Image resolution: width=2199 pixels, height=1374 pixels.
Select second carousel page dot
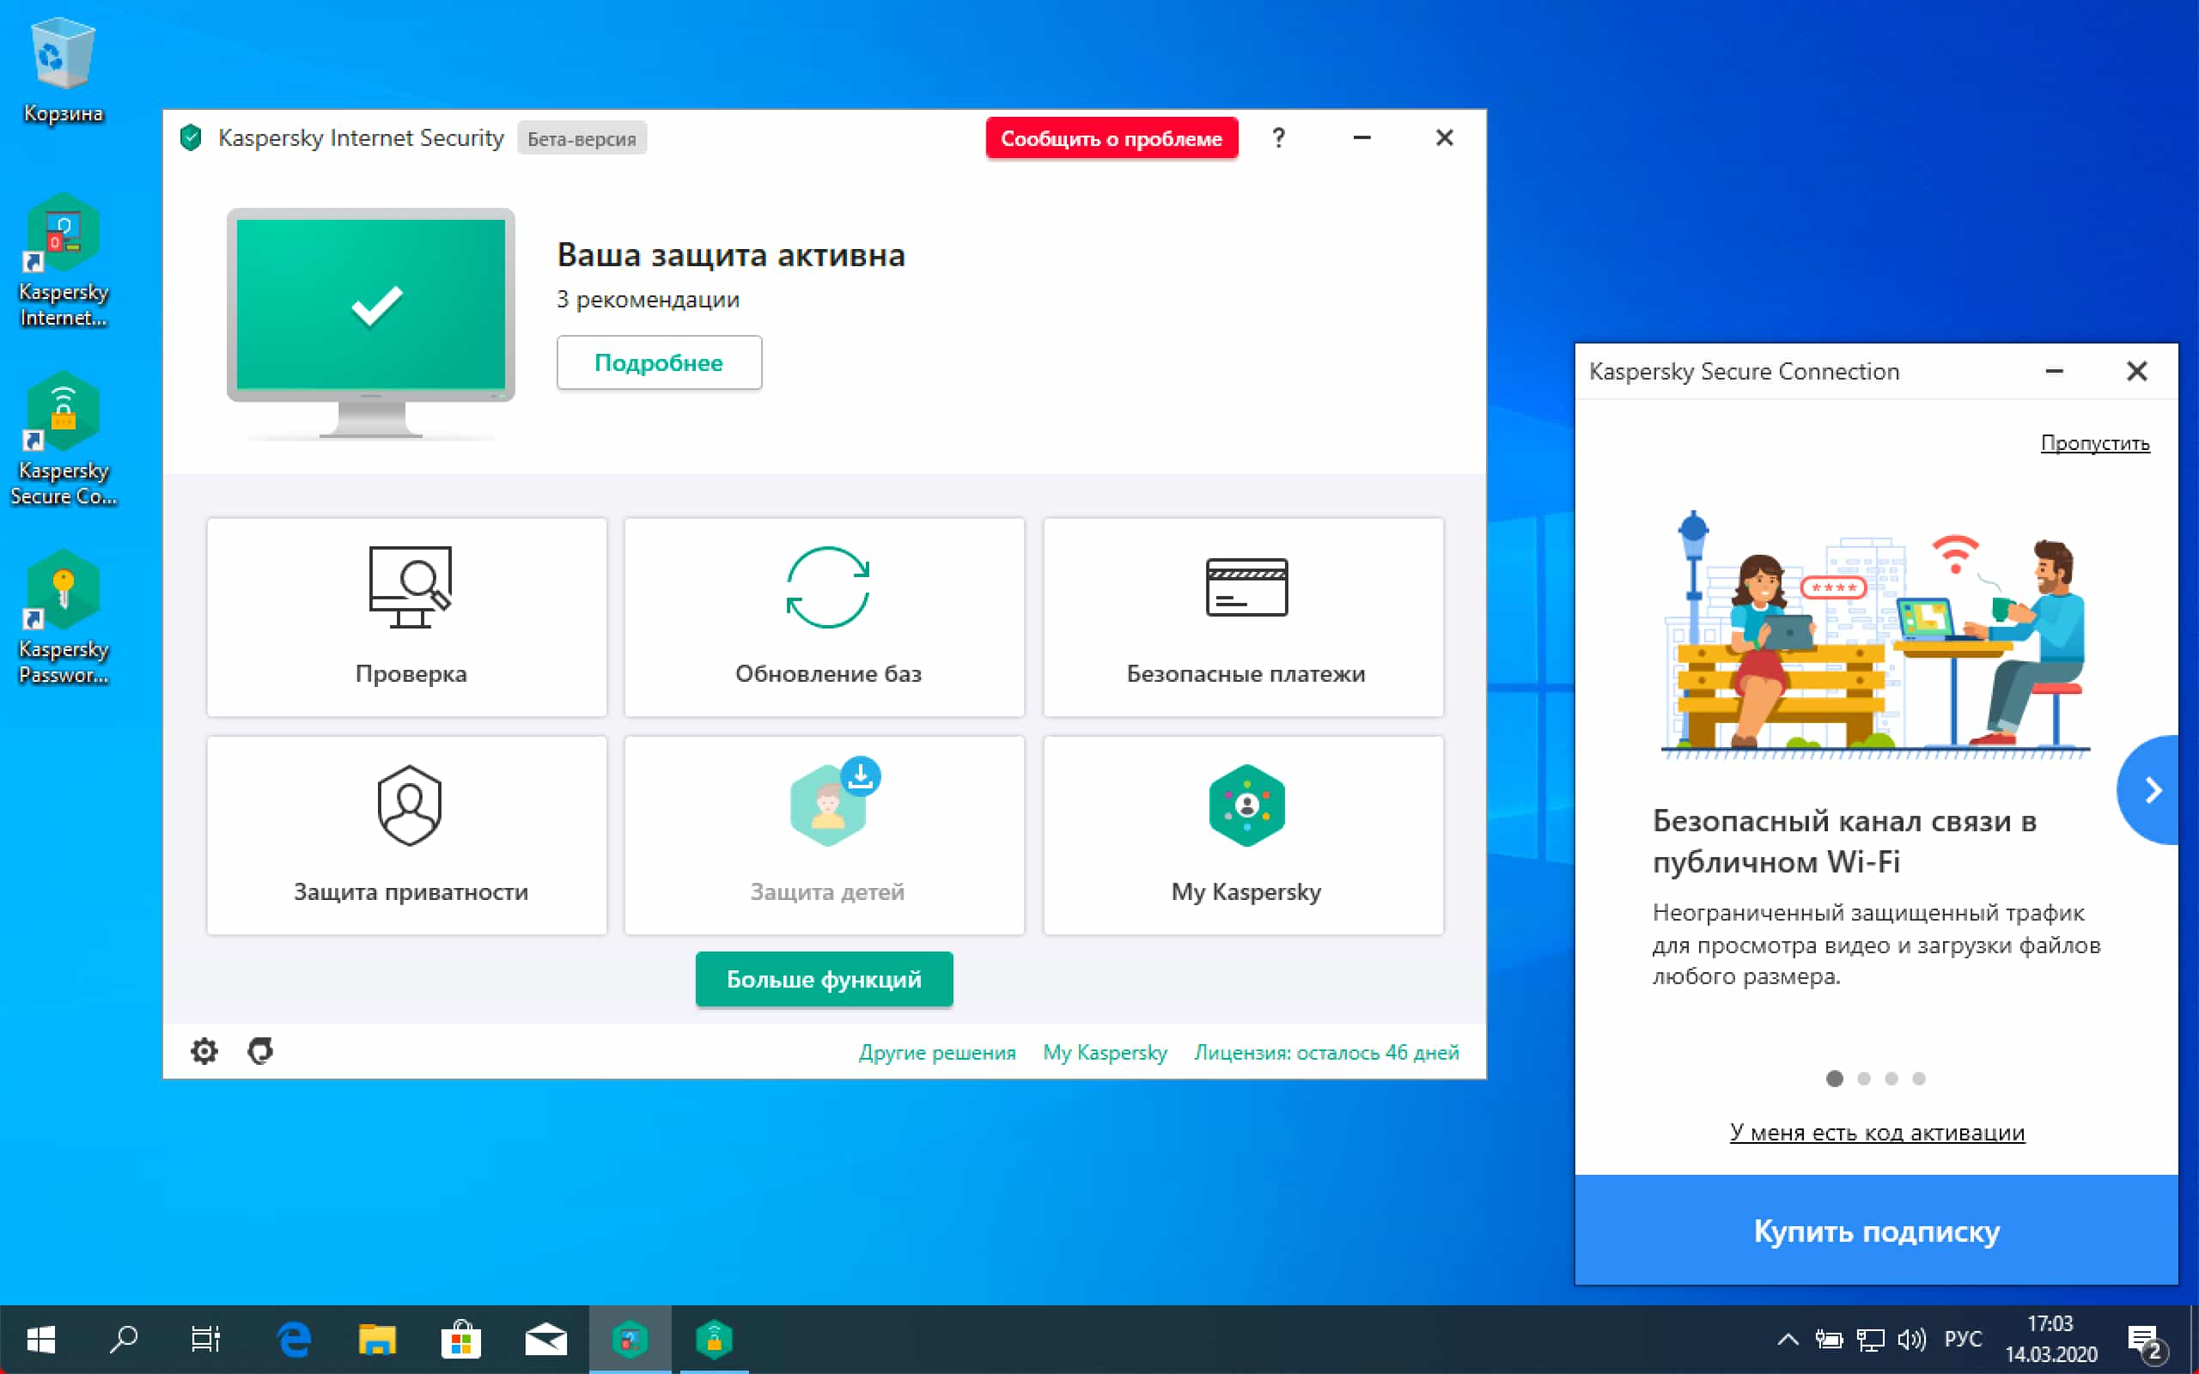(1864, 1079)
